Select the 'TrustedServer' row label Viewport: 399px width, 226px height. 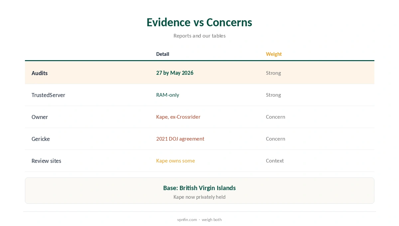point(48,95)
